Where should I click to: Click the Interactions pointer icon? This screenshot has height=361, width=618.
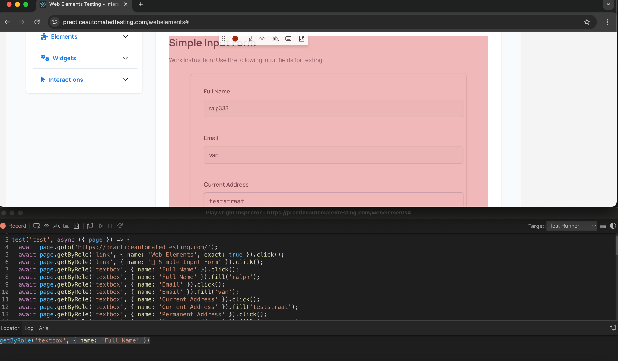(43, 80)
